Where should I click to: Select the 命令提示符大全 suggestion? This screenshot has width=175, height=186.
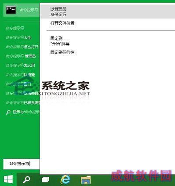[18, 37]
